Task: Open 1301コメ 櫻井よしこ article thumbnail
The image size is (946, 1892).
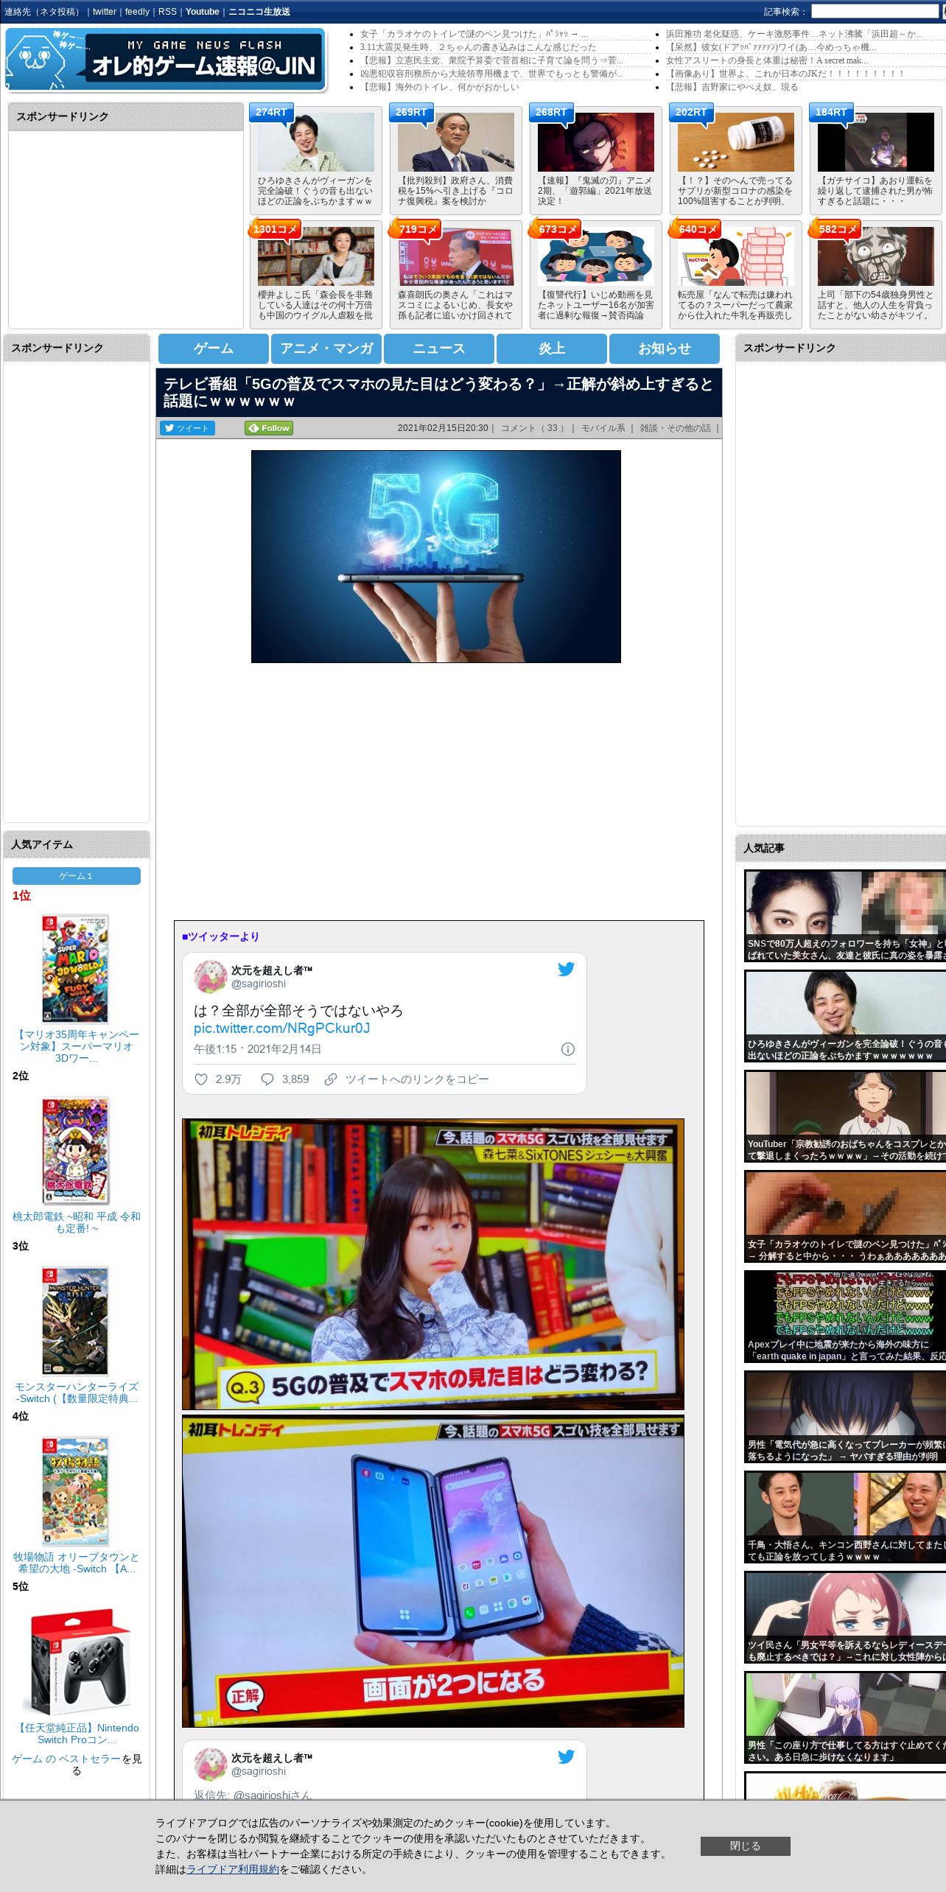Action: (316, 256)
